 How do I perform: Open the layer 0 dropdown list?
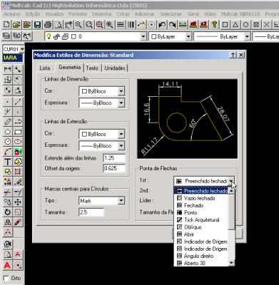tap(143, 36)
